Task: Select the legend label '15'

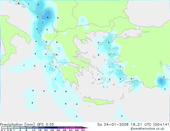Action: tap(40, 130)
